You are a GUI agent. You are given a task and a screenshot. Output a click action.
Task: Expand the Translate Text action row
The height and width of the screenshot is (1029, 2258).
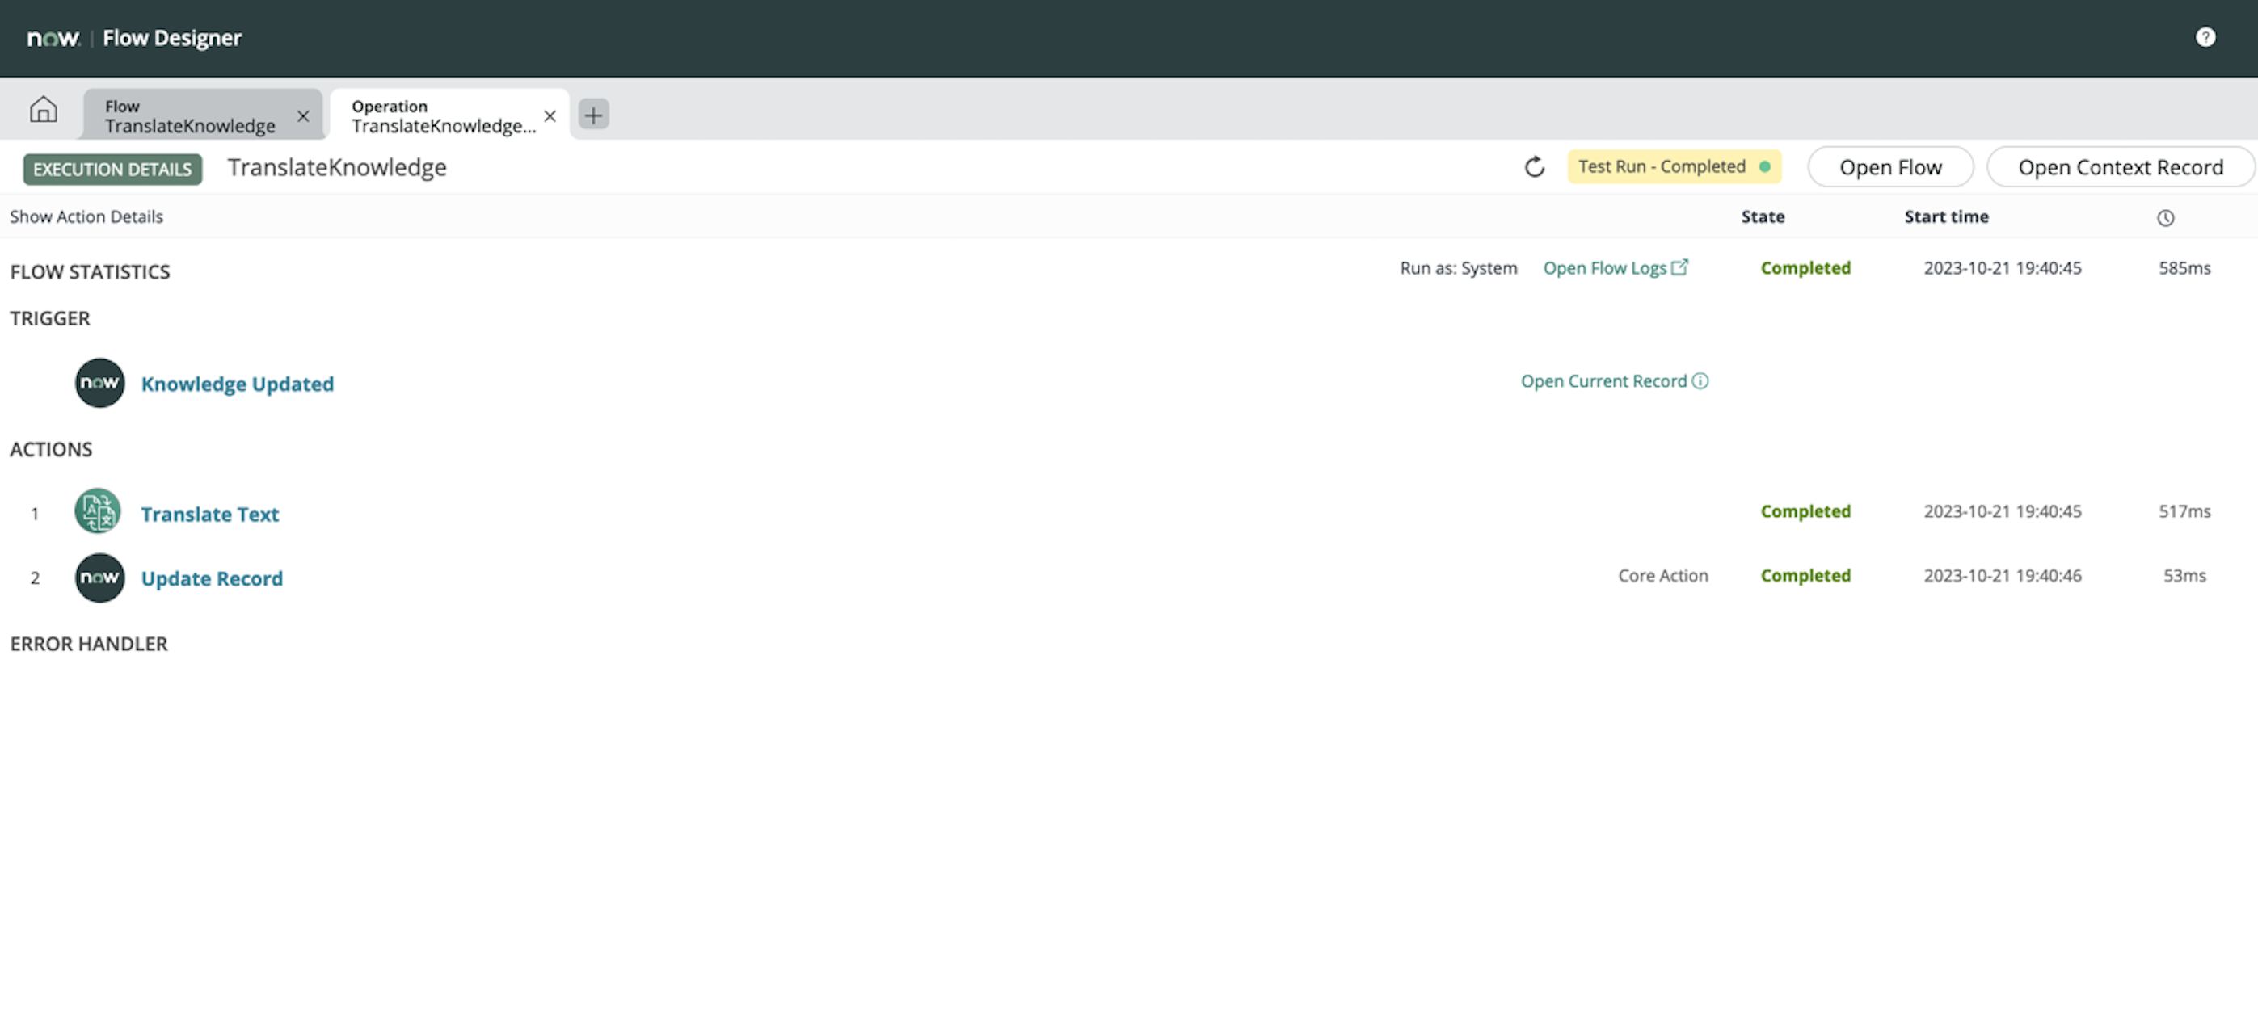click(x=209, y=514)
